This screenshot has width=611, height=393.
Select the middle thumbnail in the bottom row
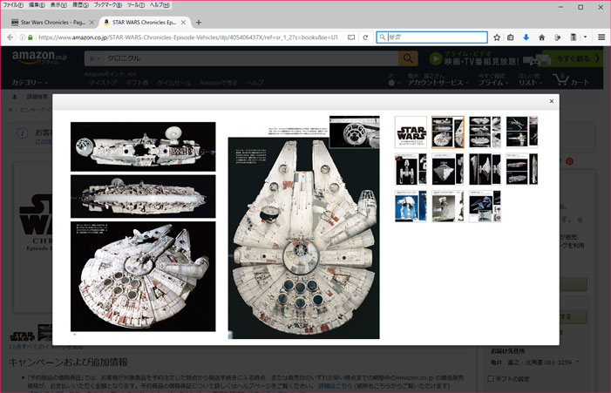[448, 206]
